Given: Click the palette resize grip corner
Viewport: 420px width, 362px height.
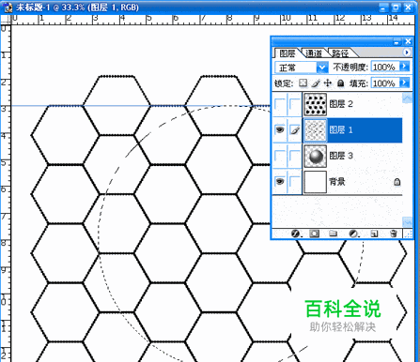Looking at the screenshot, I should point(409,234).
